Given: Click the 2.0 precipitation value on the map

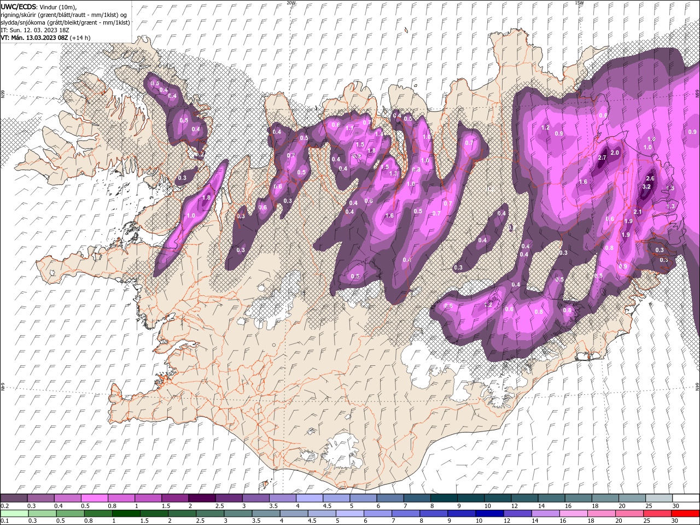Looking at the screenshot, I should pos(615,153).
